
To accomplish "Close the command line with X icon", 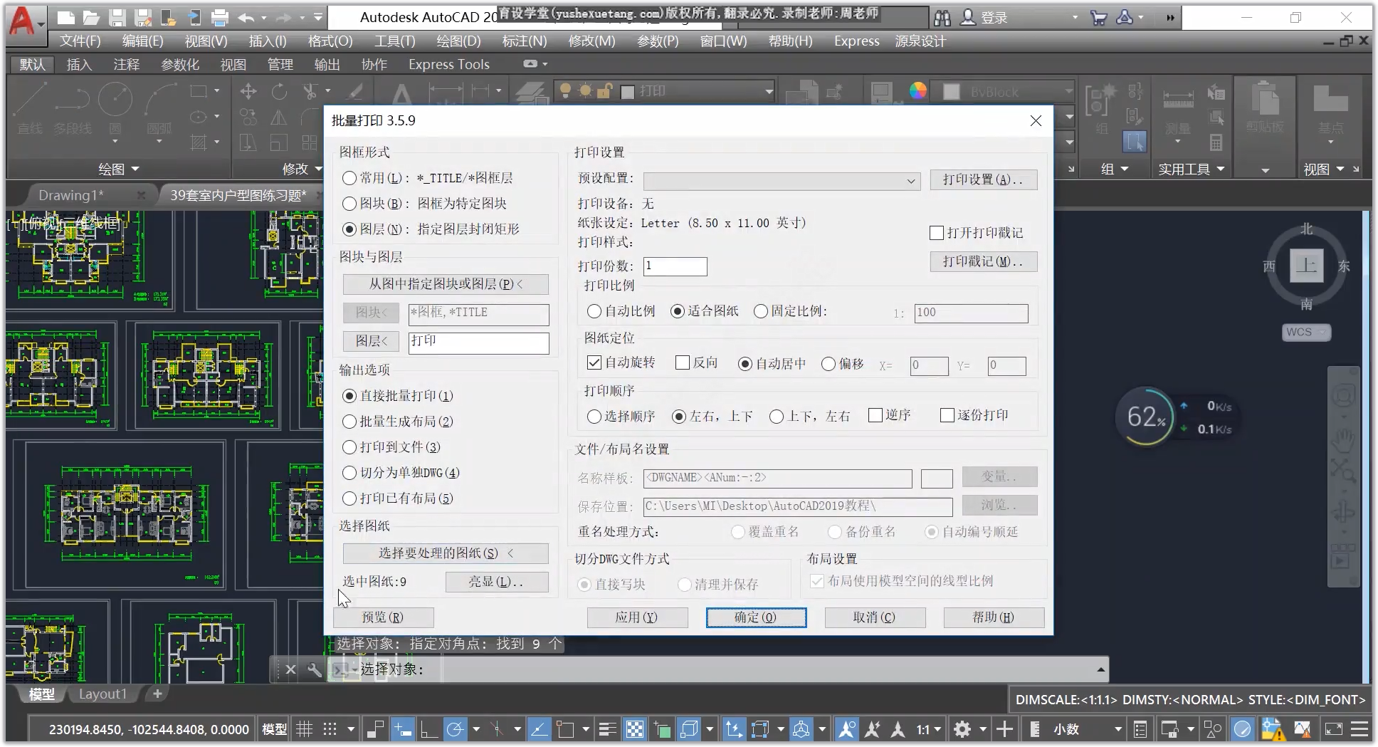I will pyautogui.click(x=290, y=669).
